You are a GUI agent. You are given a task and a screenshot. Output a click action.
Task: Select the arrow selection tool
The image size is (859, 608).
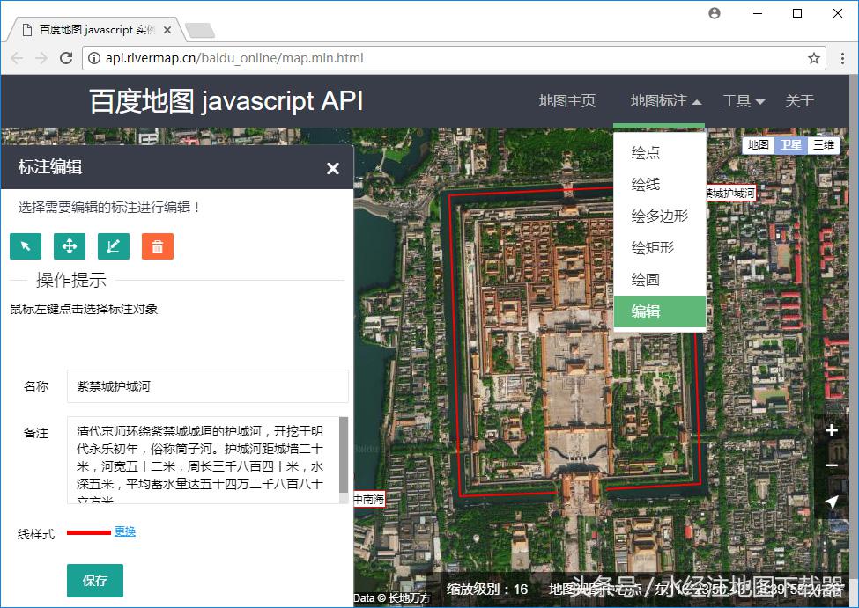point(25,246)
